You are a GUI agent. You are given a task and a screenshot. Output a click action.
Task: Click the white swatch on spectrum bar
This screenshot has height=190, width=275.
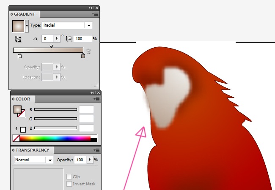94,137
